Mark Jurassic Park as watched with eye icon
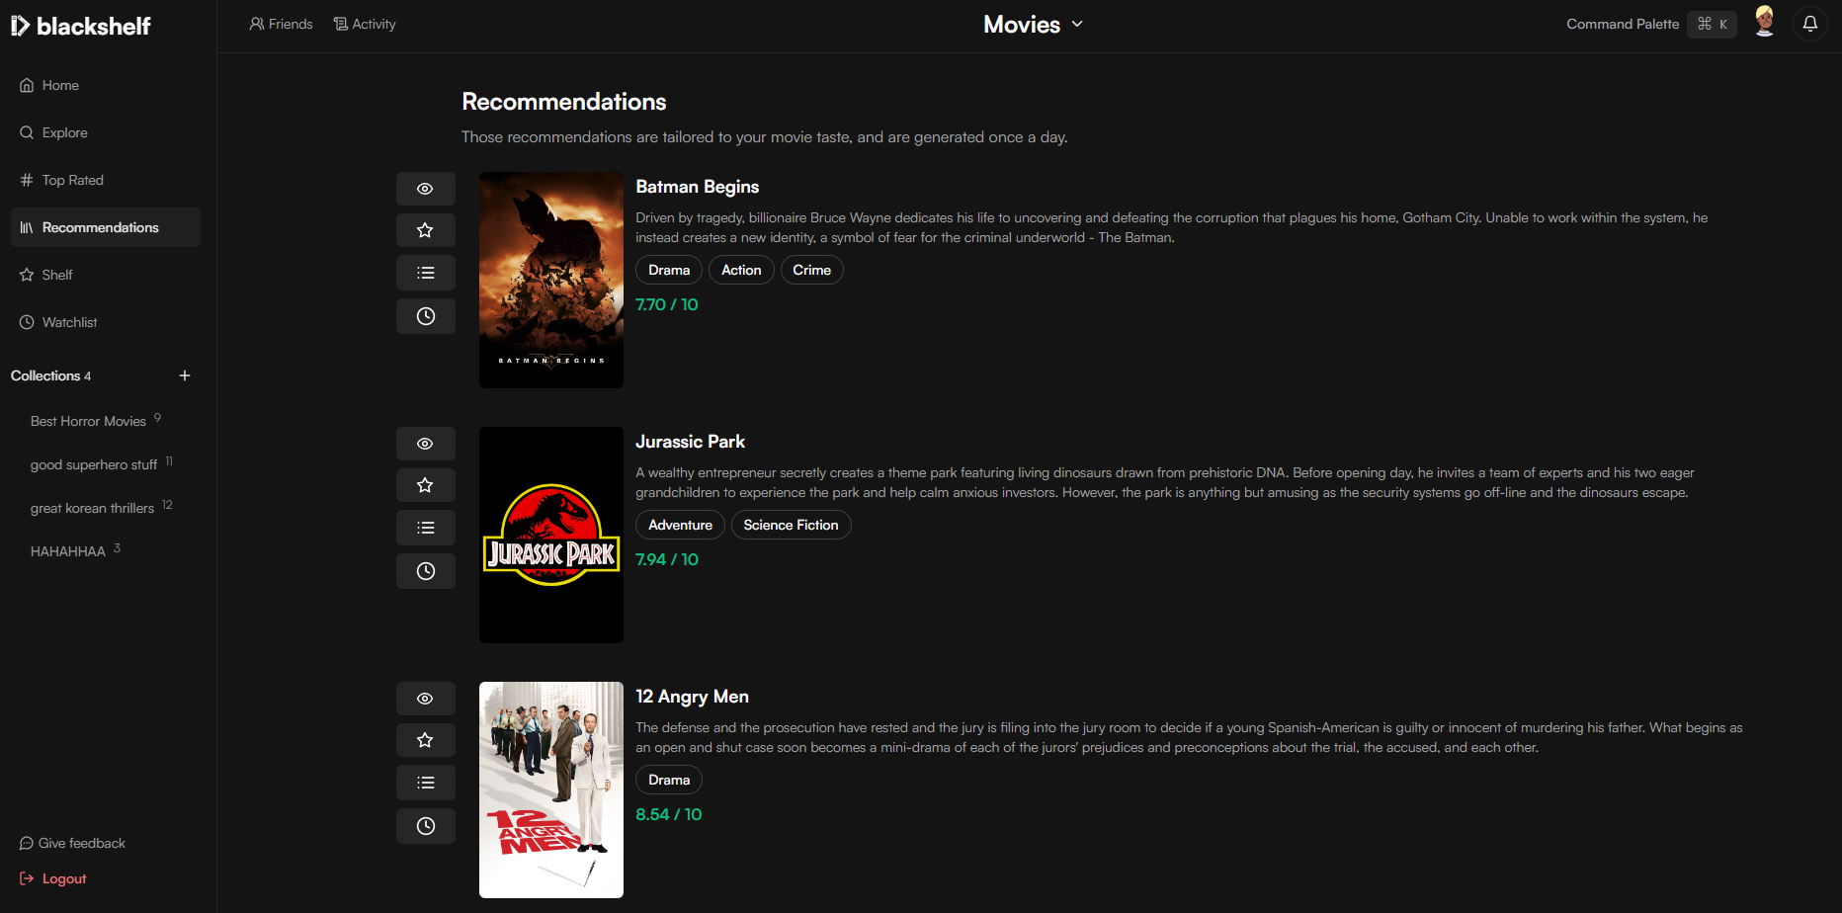Image resolution: width=1842 pixels, height=913 pixels. [425, 444]
